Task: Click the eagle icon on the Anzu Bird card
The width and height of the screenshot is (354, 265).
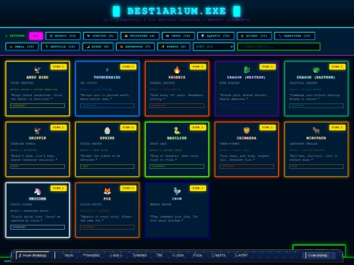Action: coord(37,69)
